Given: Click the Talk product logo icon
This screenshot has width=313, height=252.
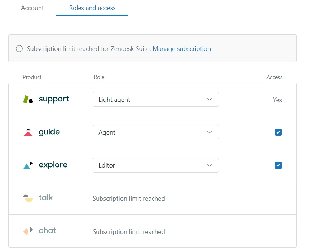Looking at the screenshot, I should click(x=28, y=198).
